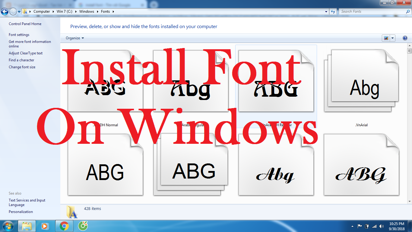This screenshot has width=412, height=232.
Task: Open the Personalization settings link
Action: click(21, 211)
